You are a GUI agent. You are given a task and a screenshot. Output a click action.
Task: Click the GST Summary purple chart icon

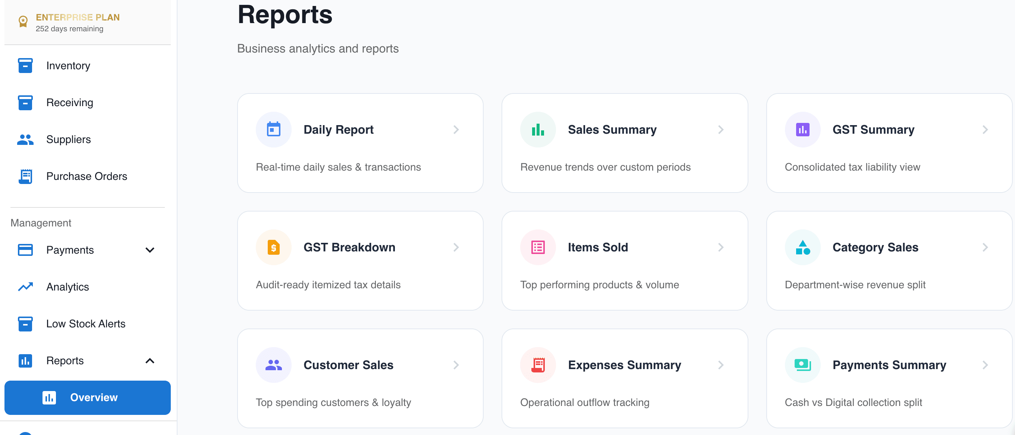(802, 130)
